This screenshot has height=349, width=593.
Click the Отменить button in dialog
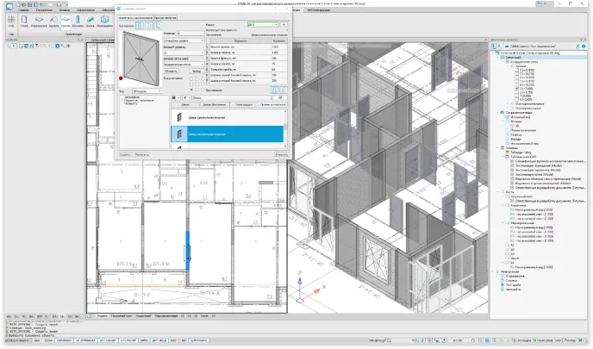click(280, 155)
